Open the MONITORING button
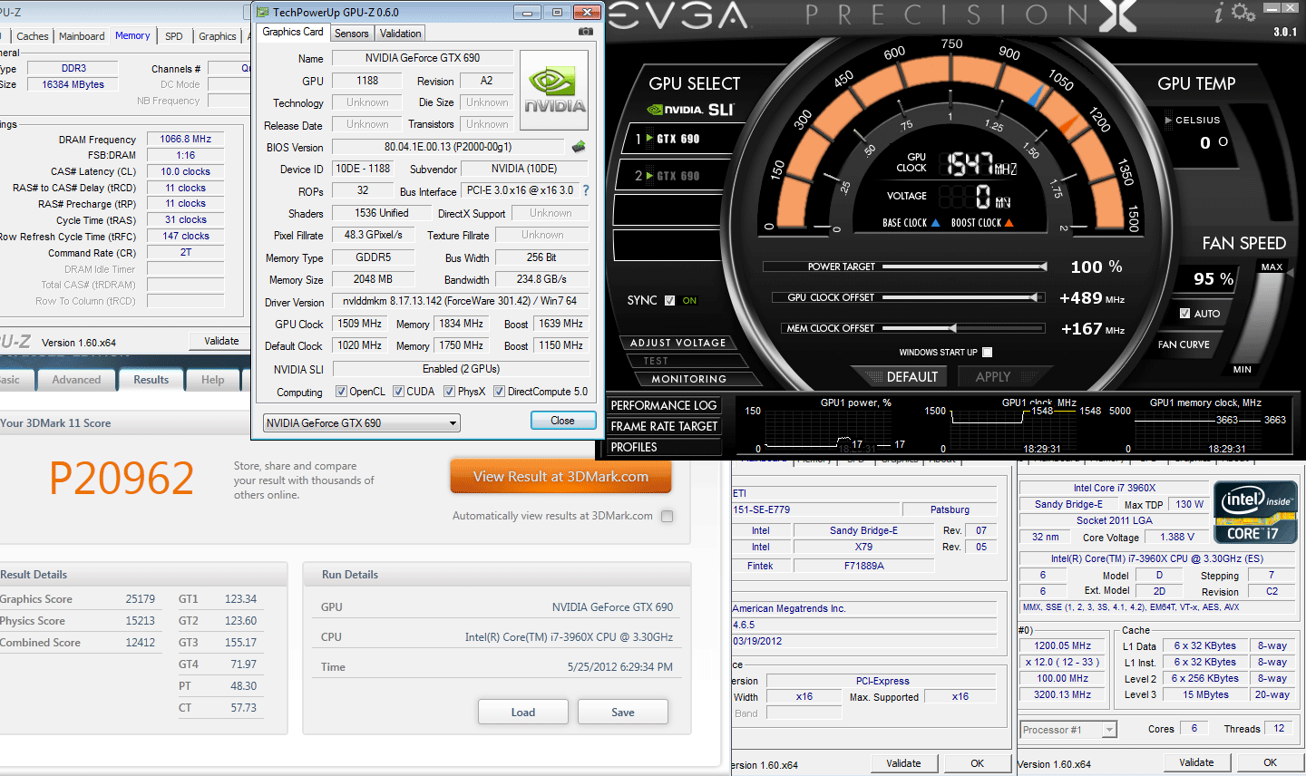 (689, 379)
